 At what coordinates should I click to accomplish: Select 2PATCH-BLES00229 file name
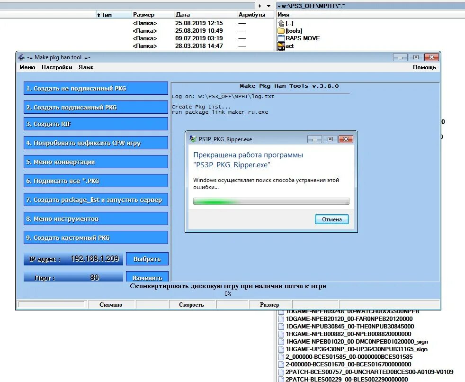[347, 379]
